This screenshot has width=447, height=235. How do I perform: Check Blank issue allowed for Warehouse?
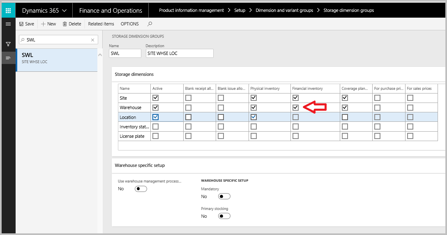coord(221,107)
